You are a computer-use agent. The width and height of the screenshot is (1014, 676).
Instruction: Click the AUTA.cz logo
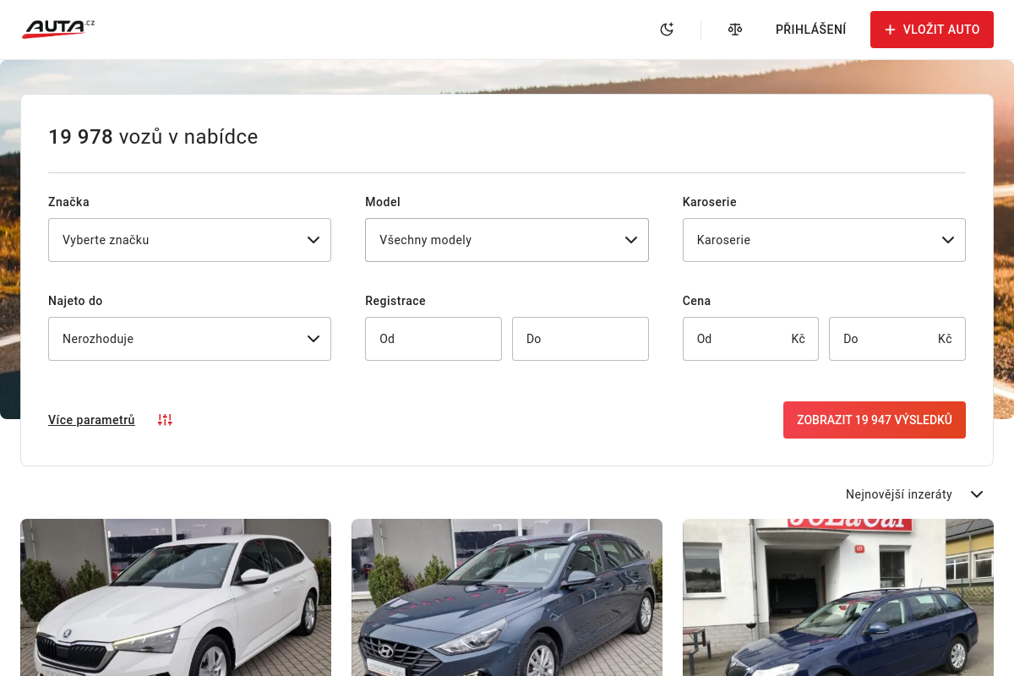(57, 29)
